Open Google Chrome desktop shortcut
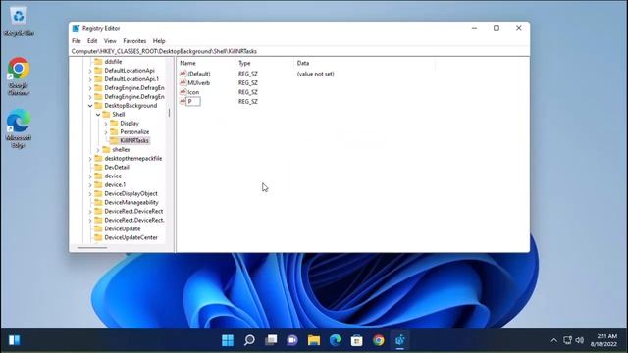 tap(19, 76)
